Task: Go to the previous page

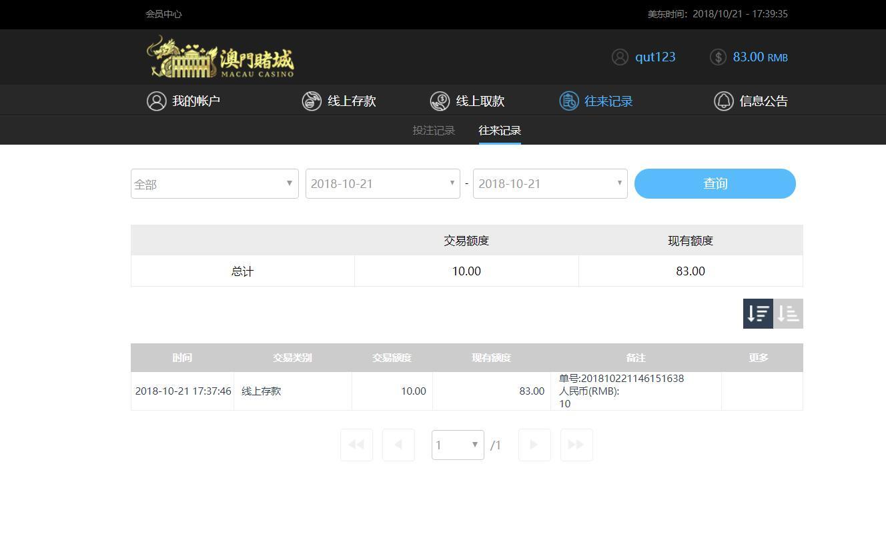Action: (x=398, y=445)
